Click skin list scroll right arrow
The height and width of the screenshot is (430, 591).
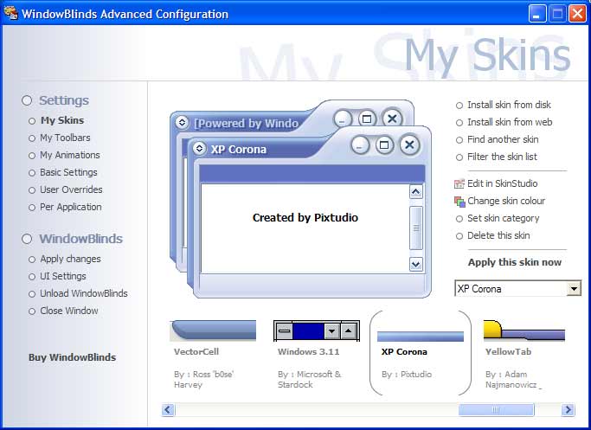(568, 409)
